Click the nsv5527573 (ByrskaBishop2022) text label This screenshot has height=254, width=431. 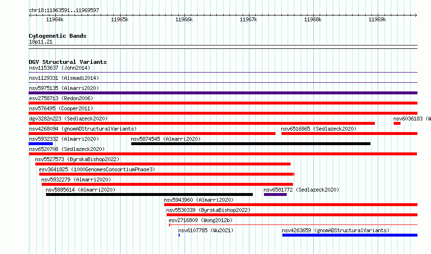[x=77, y=159]
